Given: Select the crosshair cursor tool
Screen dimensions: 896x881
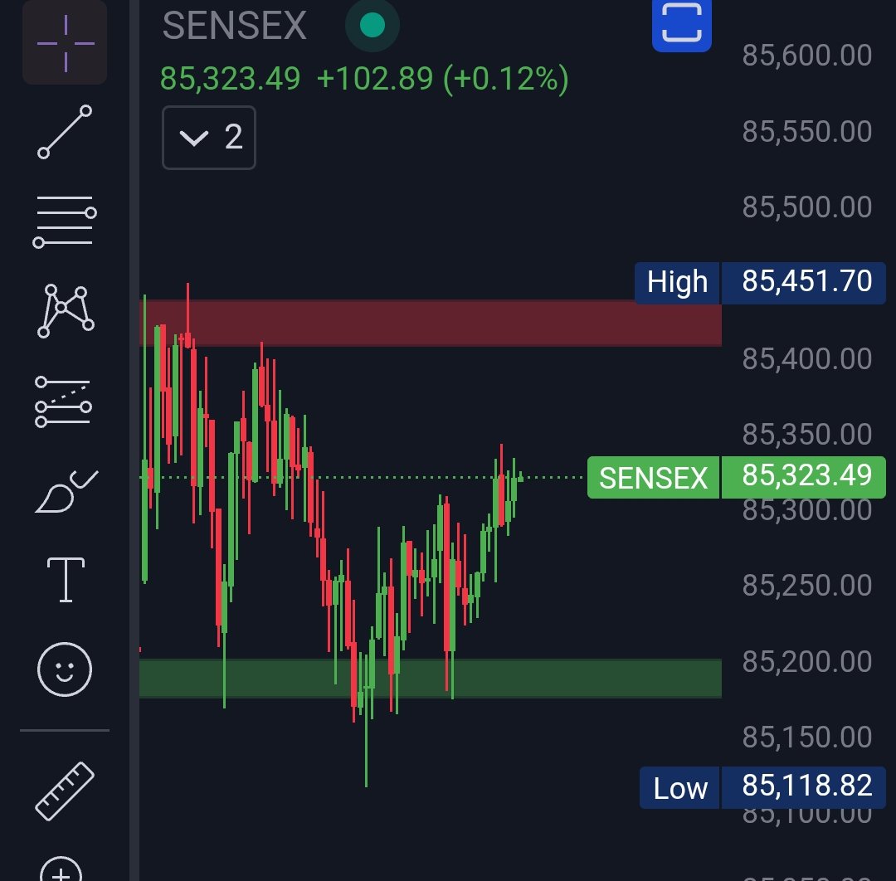Looking at the screenshot, I should point(65,43).
